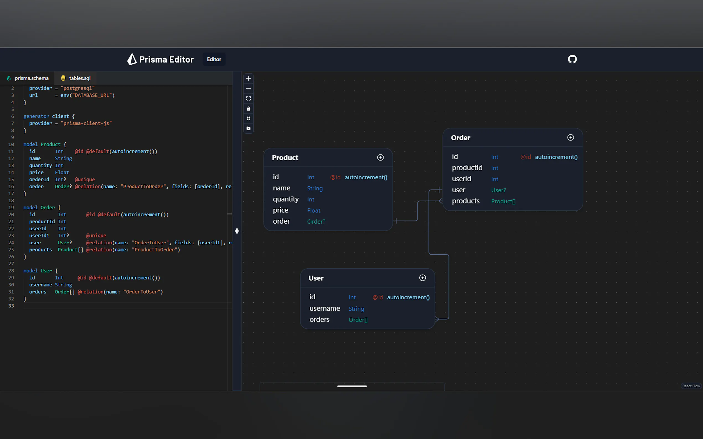703x439 pixels.
Task: Zoom out the schema diagram
Action: pos(248,88)
